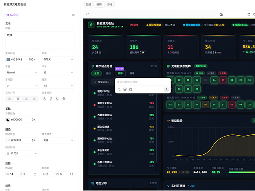Click the 西城金融街站 station row

(124, 117)
